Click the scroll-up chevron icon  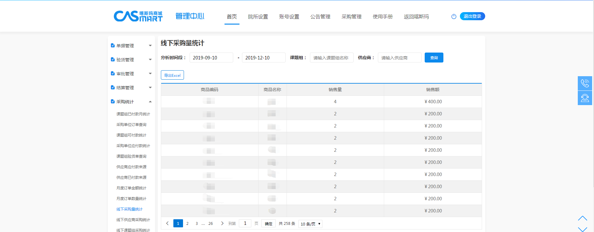click(582, 218)
